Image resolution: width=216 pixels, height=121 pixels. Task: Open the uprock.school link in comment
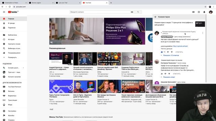[x=180, y=46]
